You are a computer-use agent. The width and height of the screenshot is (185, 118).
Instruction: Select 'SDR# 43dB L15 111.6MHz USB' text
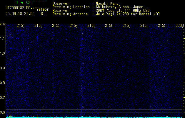[x=123, y=11]
